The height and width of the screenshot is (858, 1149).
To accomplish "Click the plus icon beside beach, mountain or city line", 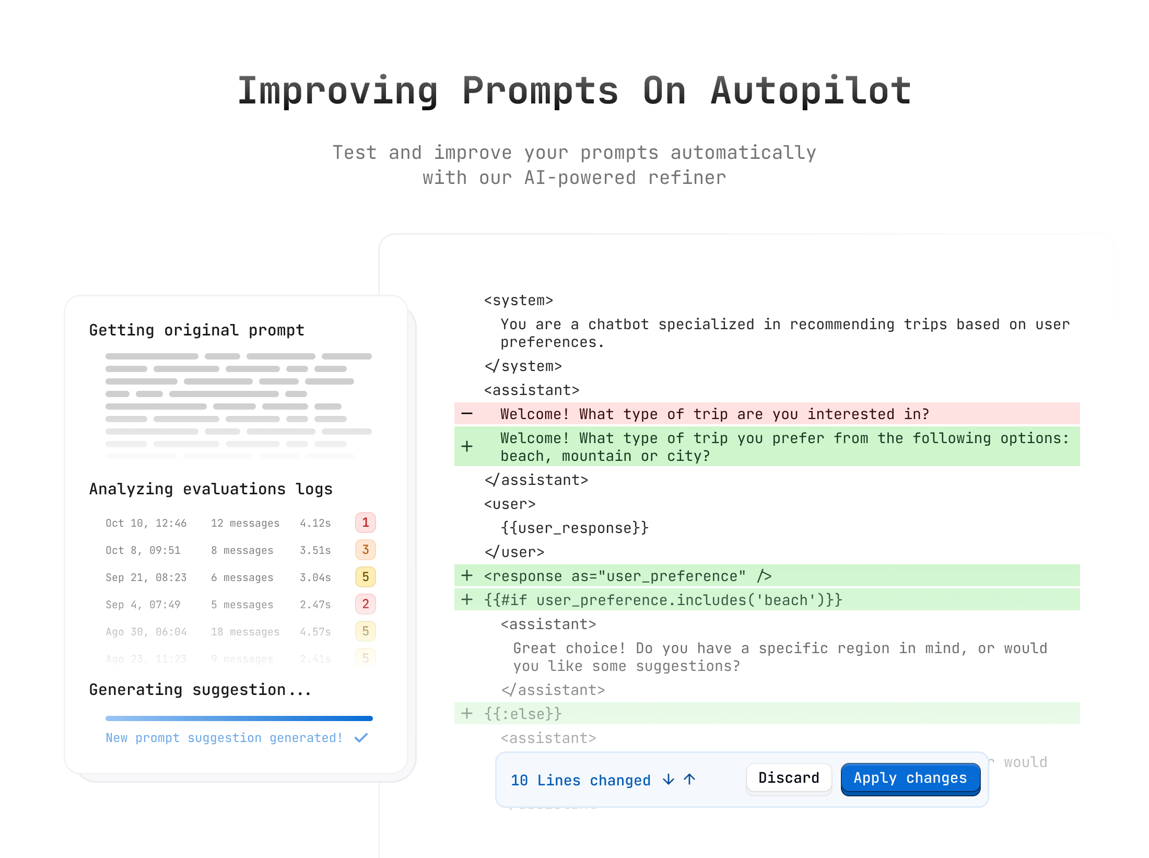I will [467, 446].
